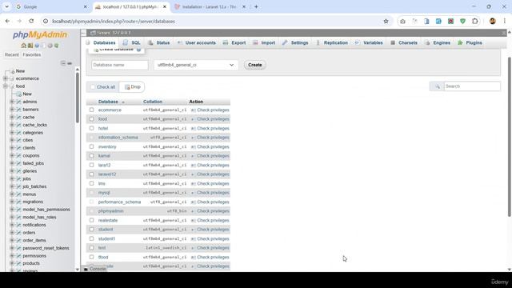The width and height of the screenshot is (512, 288).
Task: Click the orders table icon in tree
Action: pos(18,233)
